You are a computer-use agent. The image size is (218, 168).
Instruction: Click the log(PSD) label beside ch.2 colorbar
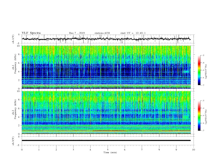point(206,117)
